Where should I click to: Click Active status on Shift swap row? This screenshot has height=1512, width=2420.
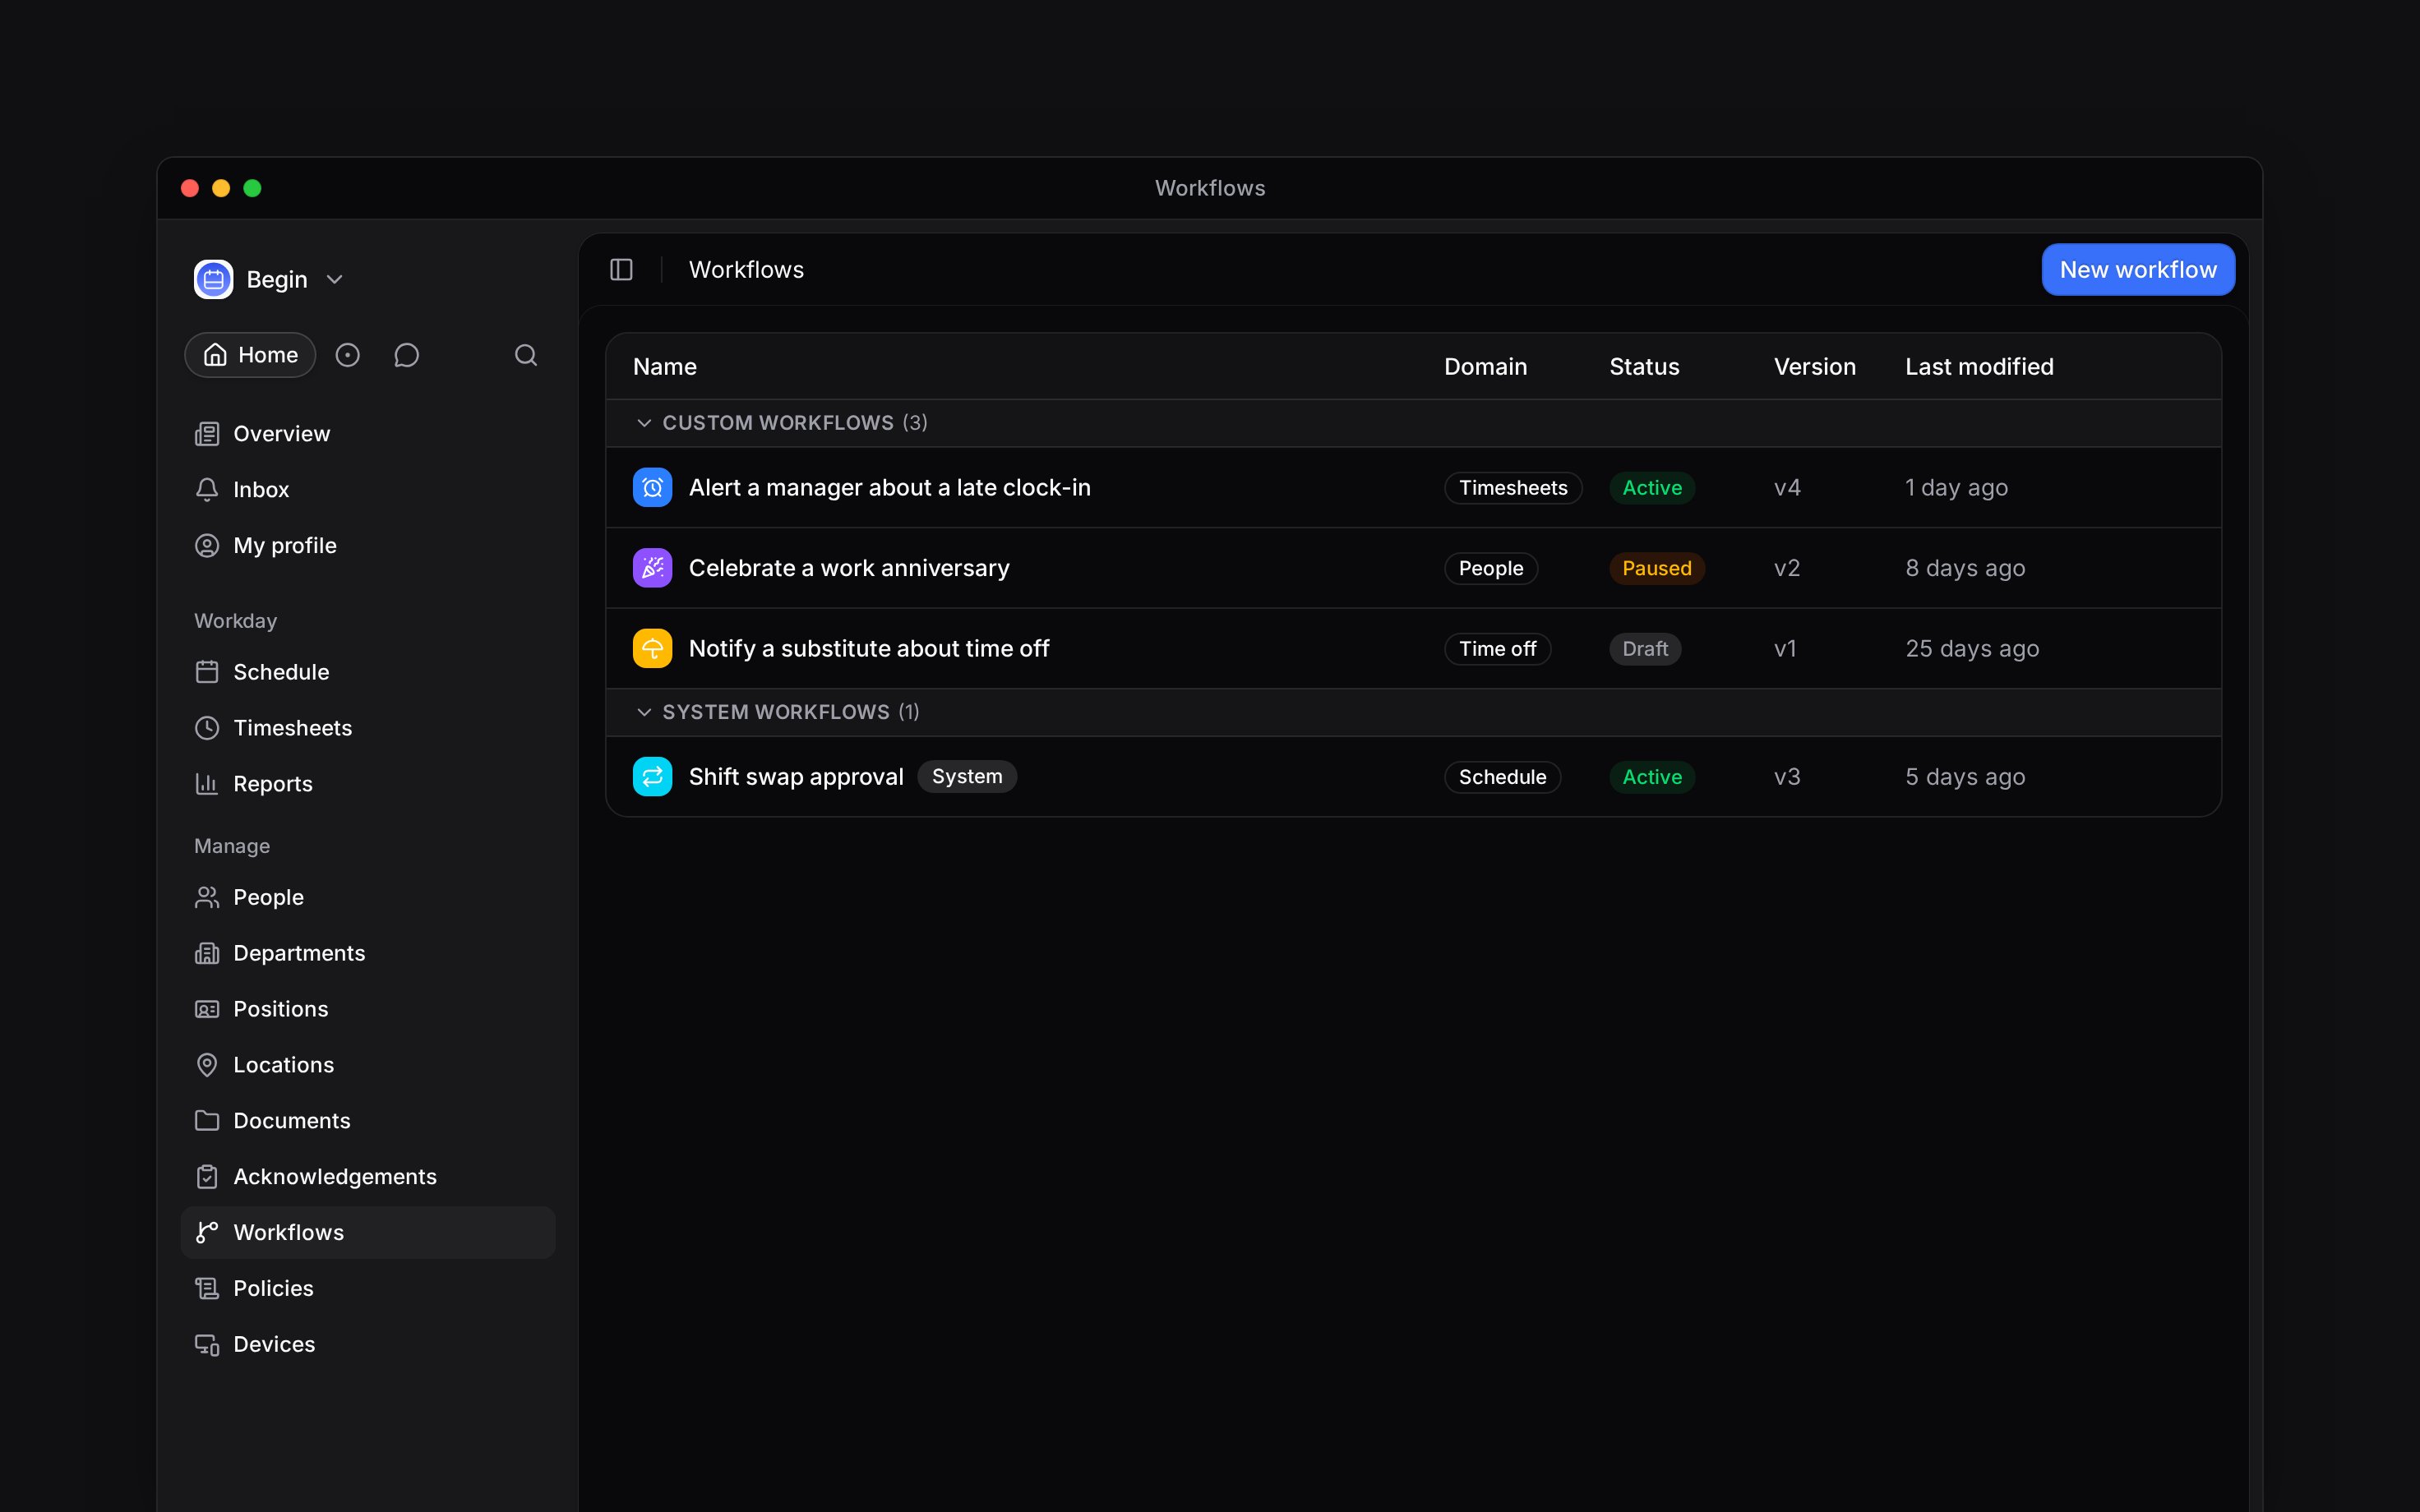[x=1652, y=777]
